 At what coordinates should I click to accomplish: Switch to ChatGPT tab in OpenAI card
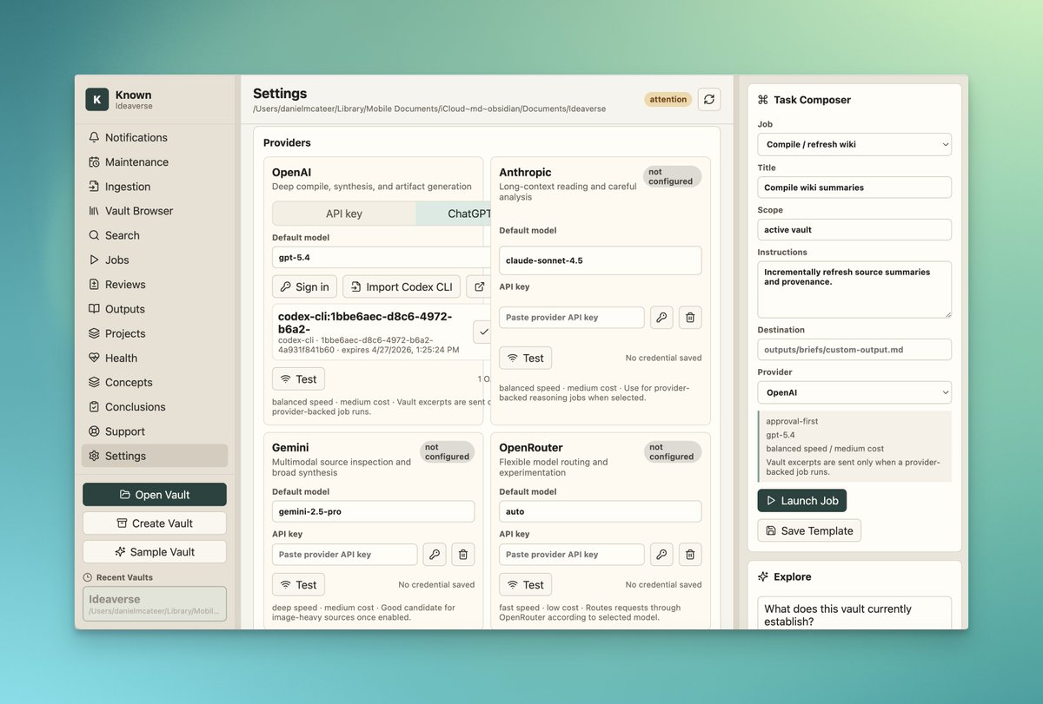[455, 214]
